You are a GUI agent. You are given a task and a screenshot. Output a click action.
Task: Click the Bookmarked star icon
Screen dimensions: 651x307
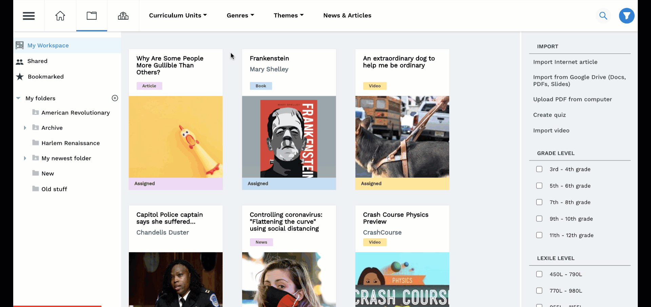(x=20, y=77)
